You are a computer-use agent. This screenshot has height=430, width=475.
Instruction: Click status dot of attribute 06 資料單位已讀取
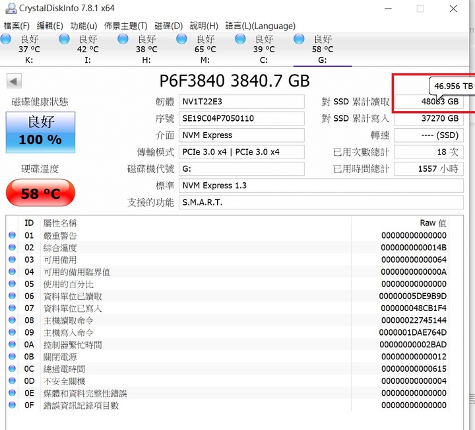point(12,296)
